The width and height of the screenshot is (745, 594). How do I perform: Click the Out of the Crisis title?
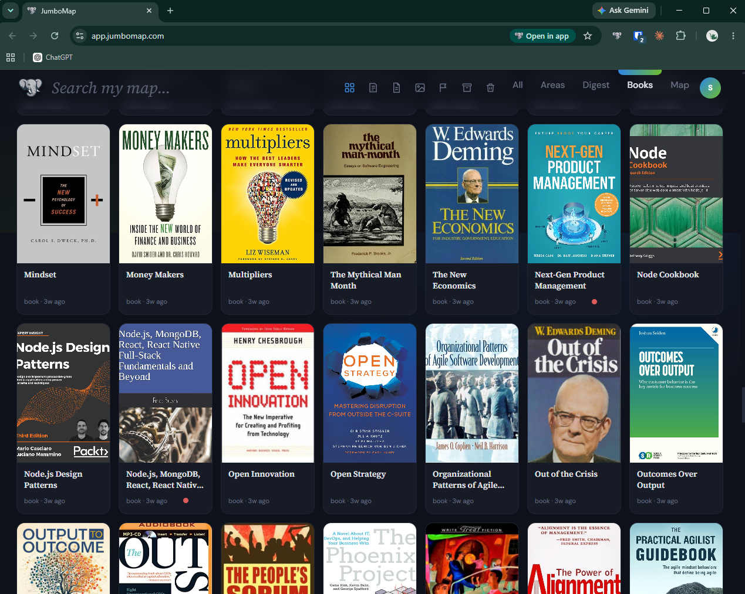click(x=566, y=474)
